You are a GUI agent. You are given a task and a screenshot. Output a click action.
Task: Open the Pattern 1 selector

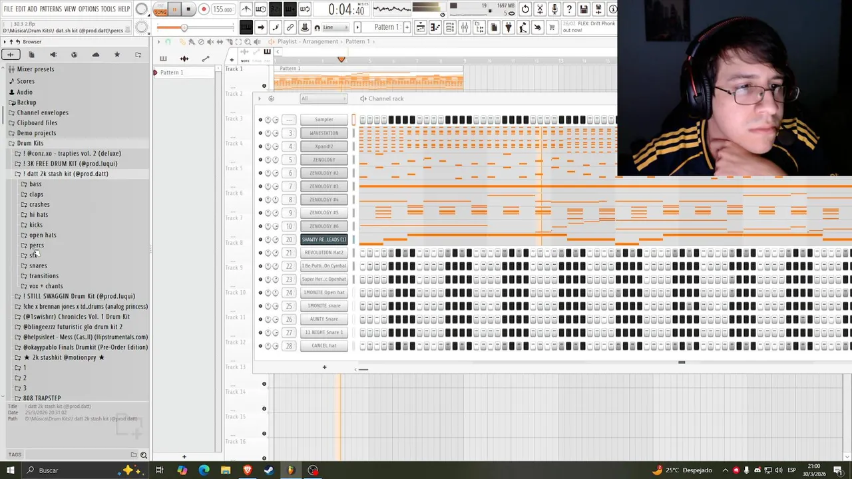386,27
